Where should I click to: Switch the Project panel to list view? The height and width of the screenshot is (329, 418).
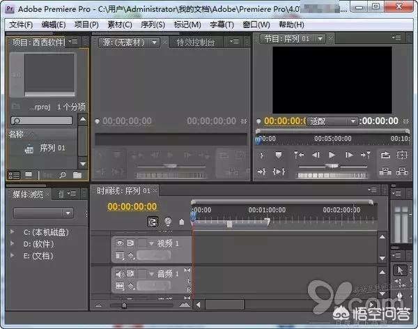[14, 174]
